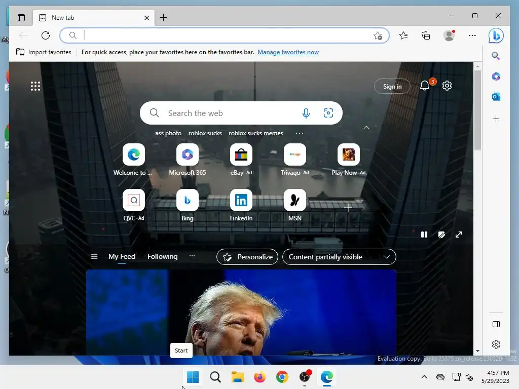Open the profile avatar icon
This screenshot has width=519, height=389.
449,35
